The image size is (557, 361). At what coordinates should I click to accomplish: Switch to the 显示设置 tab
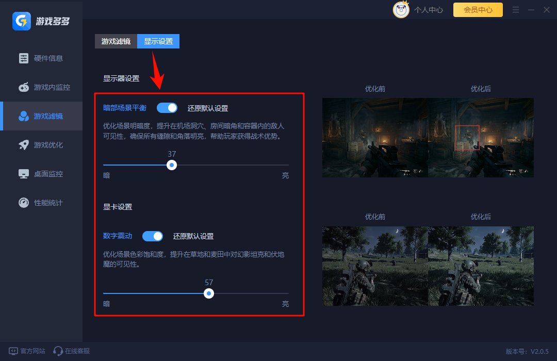tap(158, 41)
